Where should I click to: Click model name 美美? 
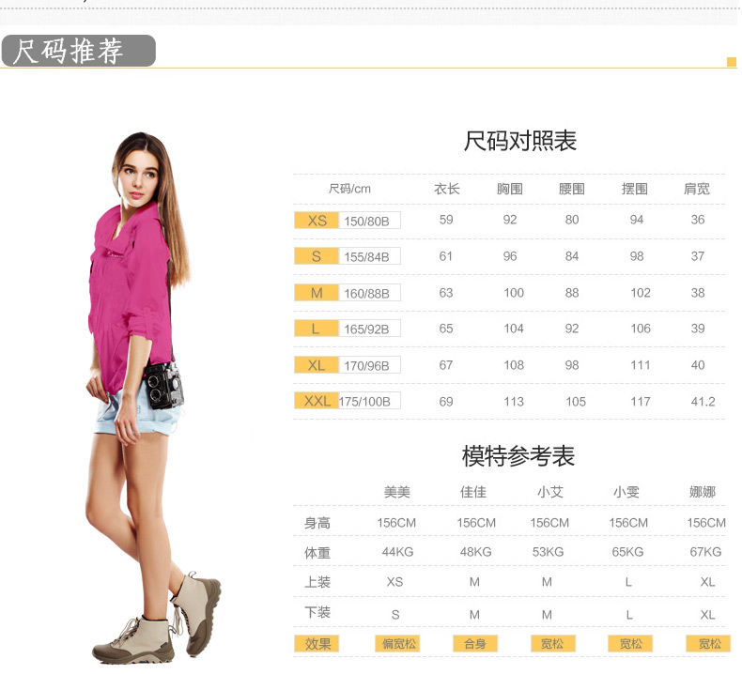pyautogui.click(x=396, y=492)
